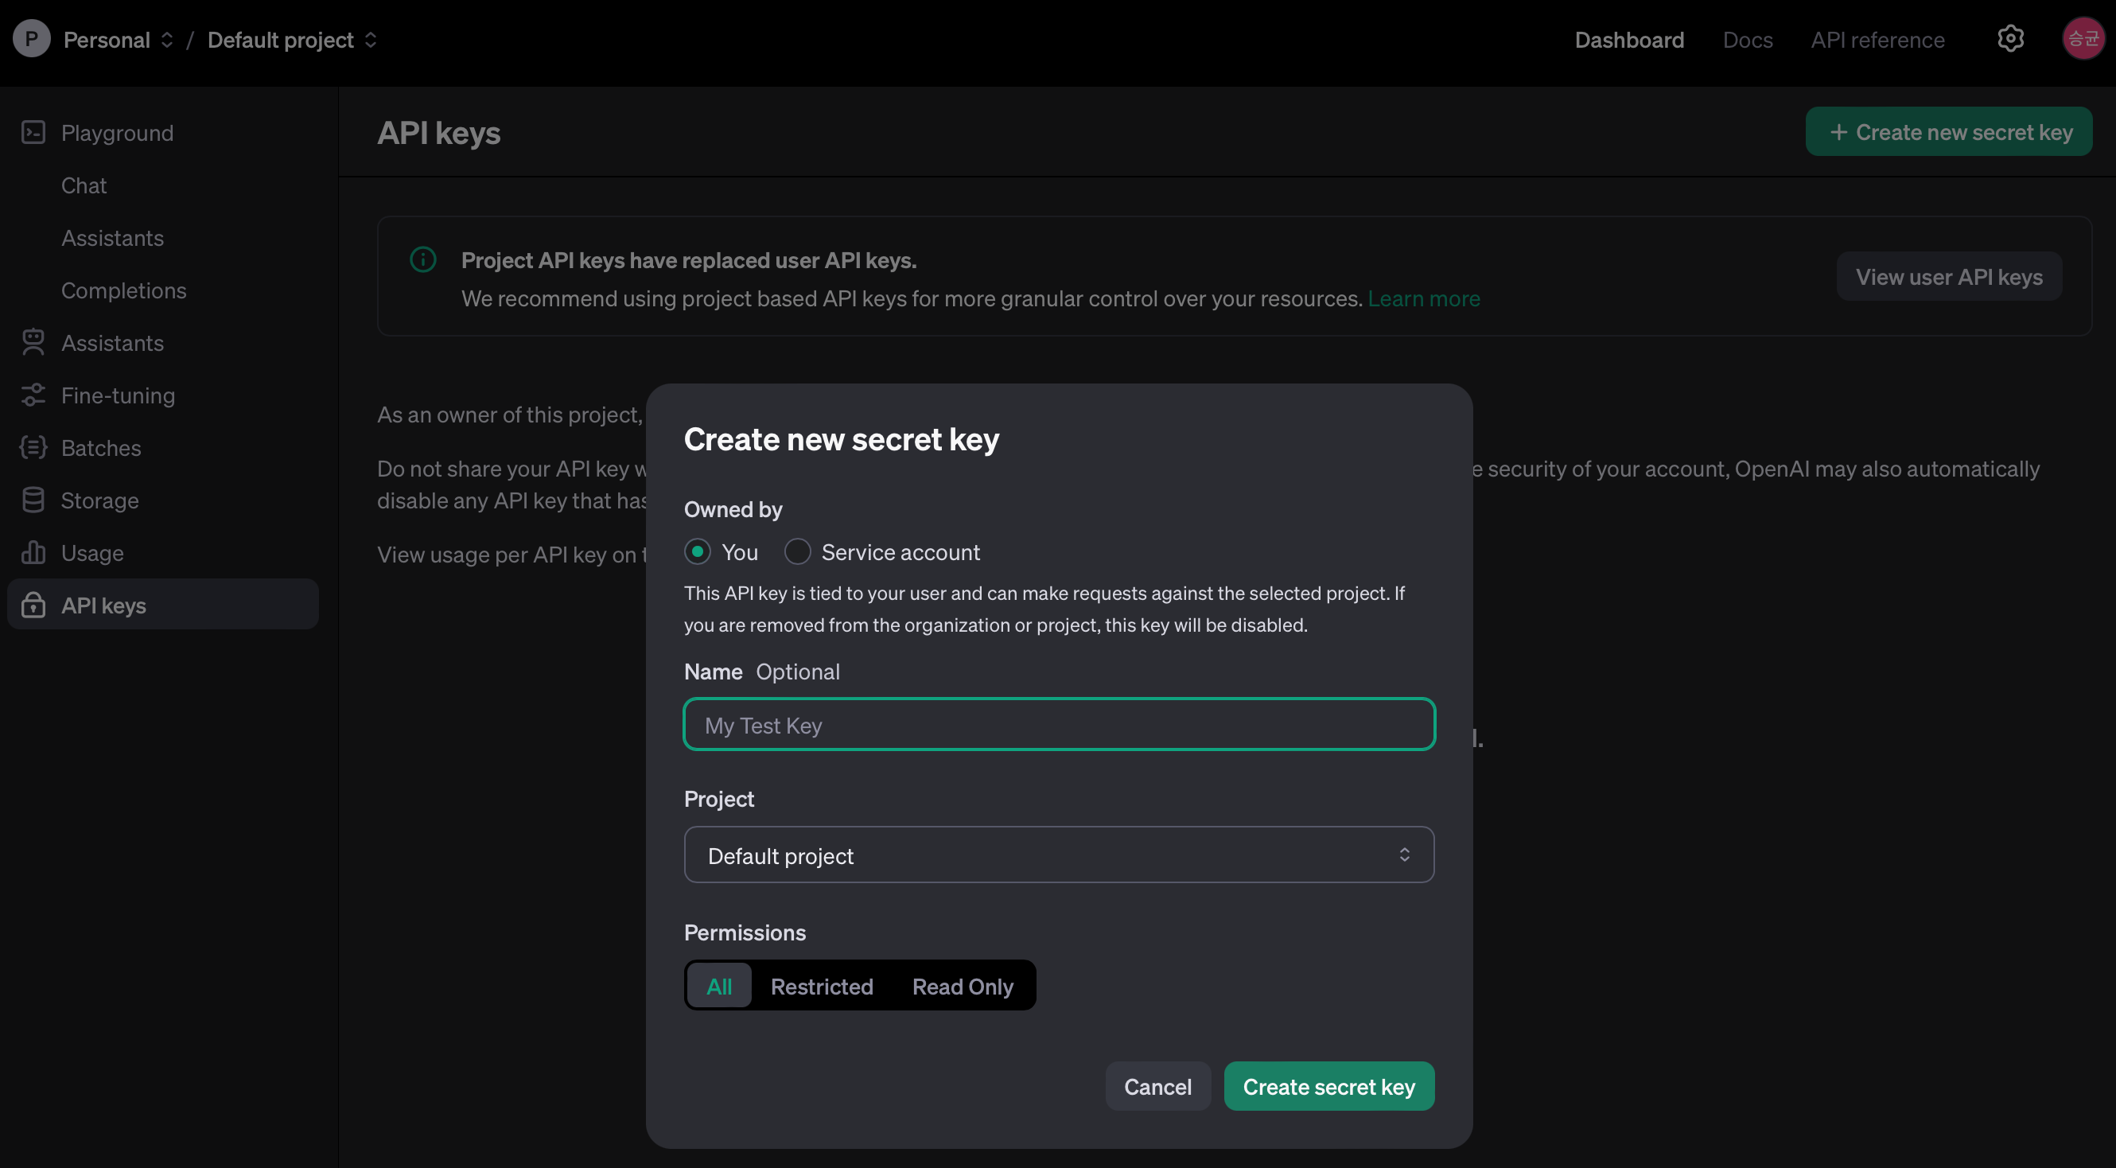This screenshot has height=1168, width=2116.
Task: Click the Playground terminal icon
Action: [x=33, y=132]
